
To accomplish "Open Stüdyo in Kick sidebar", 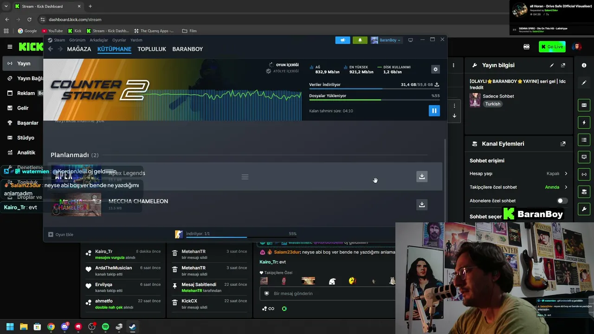I will click(24, 138).
